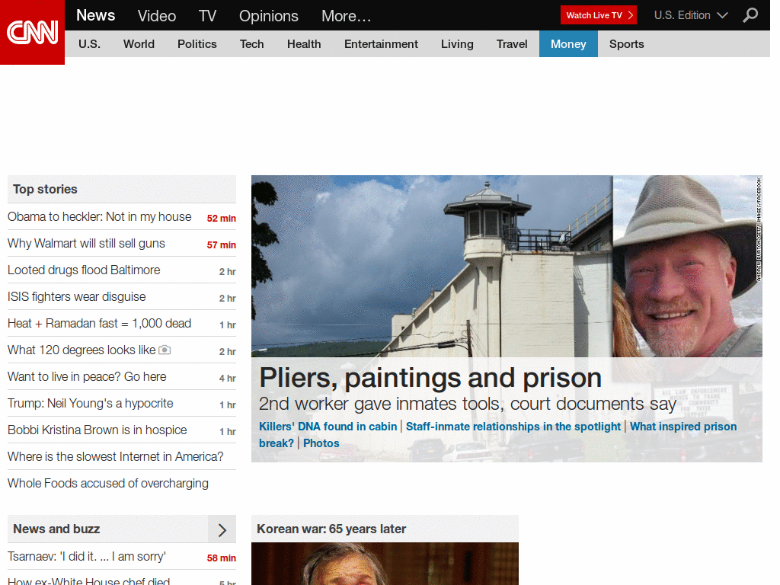The height and width of the screenshot is (585, 780).
Task: Click the News and buzz arrow
Action: pos(223,529)
